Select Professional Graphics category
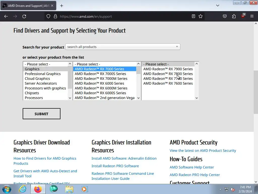Image resolution: width=258 pixels, height=194 pixels. tap(45, 74)
